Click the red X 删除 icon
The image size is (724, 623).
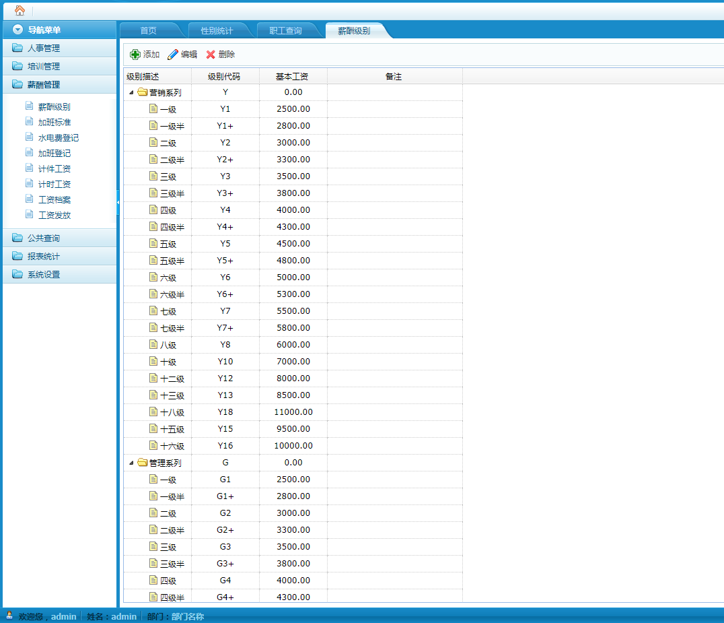click(211, 55)
